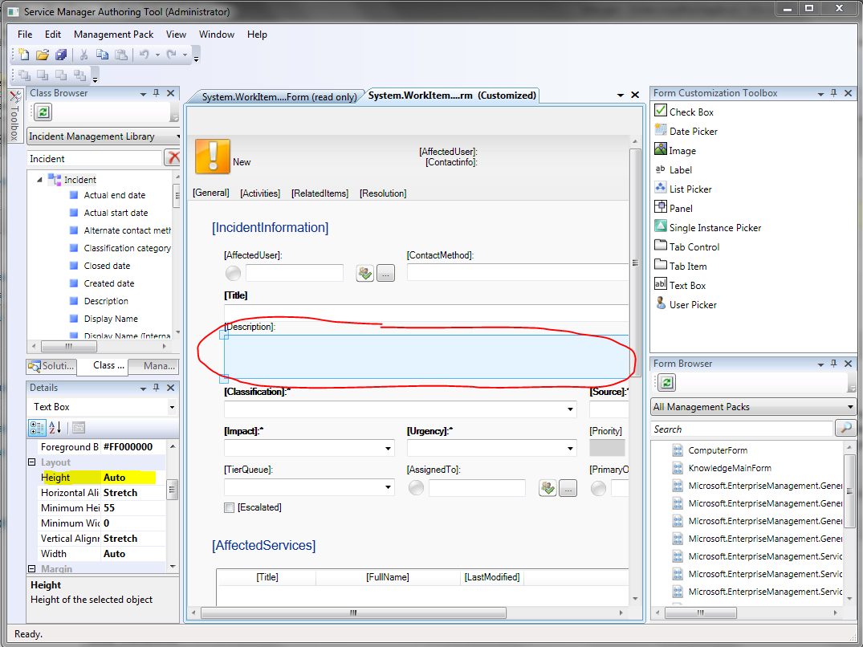
Task: Click the Redo toolbar icon
Action: click(172, 55)
